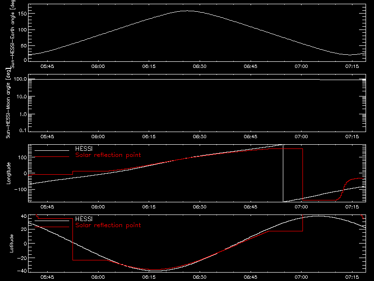Image resolution: width=374 pixels, height=281 pixels.
Task: Click 'Solar reflection point' legend in the Longitude plot
Action: (108, 155)
